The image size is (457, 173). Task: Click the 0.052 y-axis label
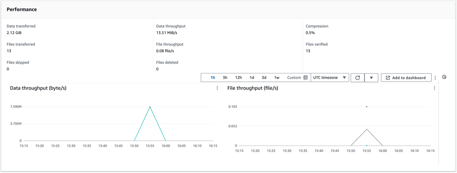pos(232,126)
